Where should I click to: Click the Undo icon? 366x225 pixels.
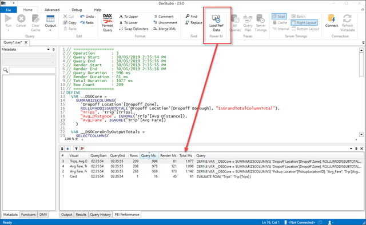82,17
